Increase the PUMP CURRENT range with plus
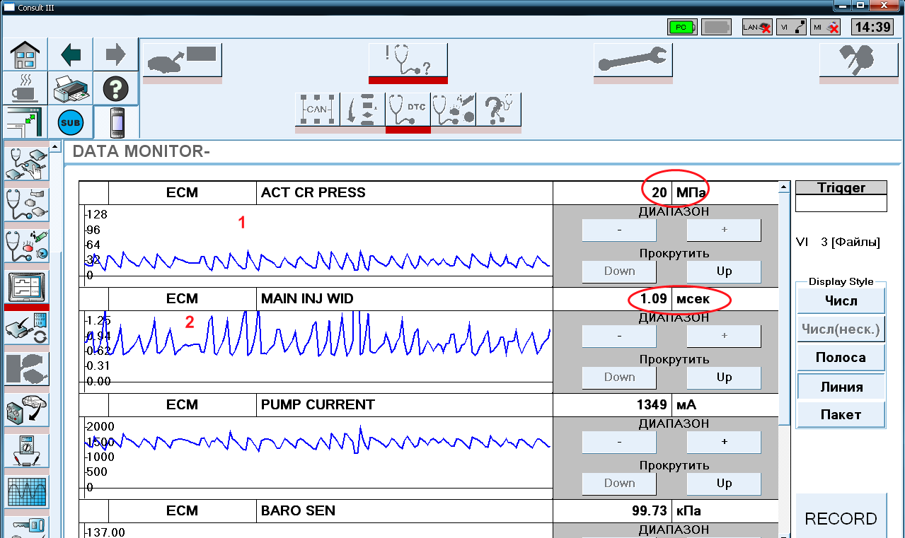The width and height of the screenshot is (905, 538). coord(724,442)
